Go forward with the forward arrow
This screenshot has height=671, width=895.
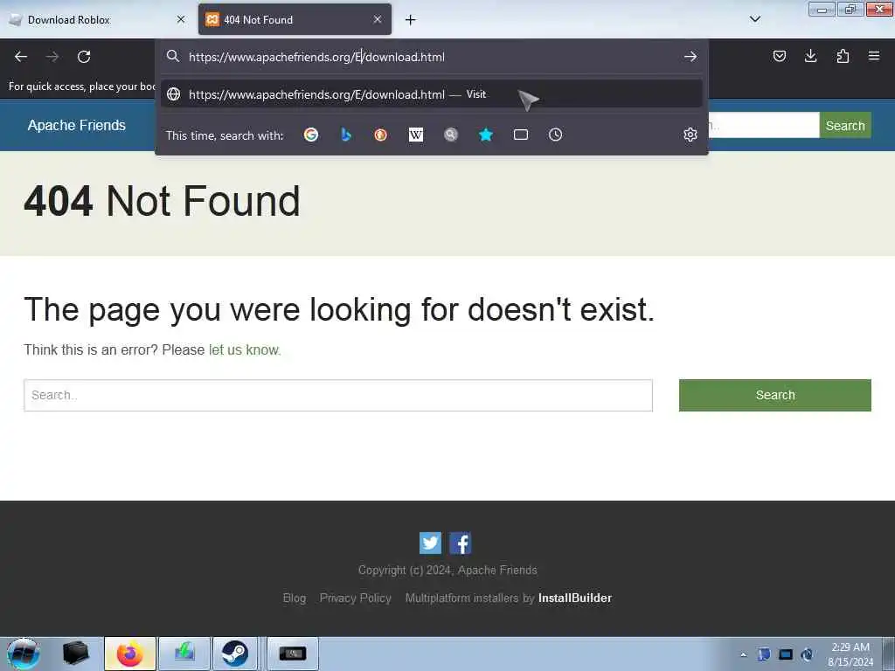(52, 57)
